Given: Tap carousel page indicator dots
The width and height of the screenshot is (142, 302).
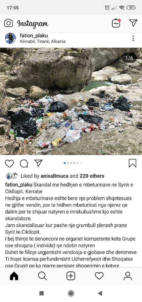Looking at the screenshot, I should click(x=72, y=163).
